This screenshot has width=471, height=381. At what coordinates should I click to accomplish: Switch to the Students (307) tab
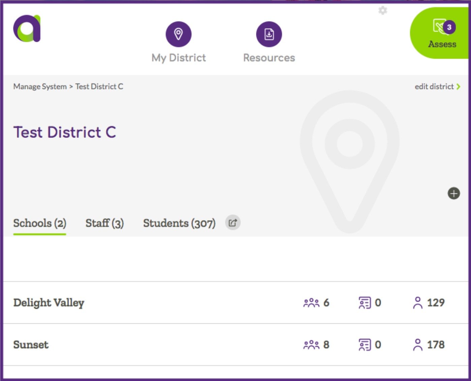click(179, 223)
